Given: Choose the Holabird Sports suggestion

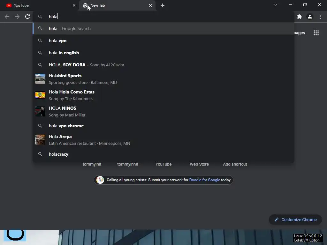Looking at the screenshot, I should click(x=163, y=79).
